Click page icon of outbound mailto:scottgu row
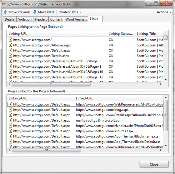The height and width of the screenshot is (174, 175). (x=10, y=120)
